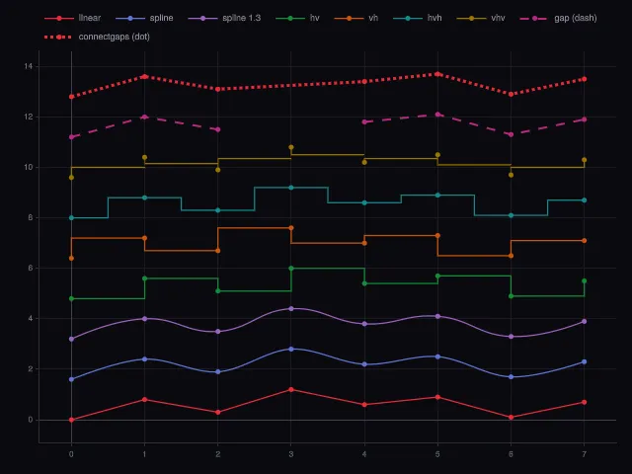632x474 pixels.
Task: Click the y-axis label 10
Action: click(x=28, y=167)
